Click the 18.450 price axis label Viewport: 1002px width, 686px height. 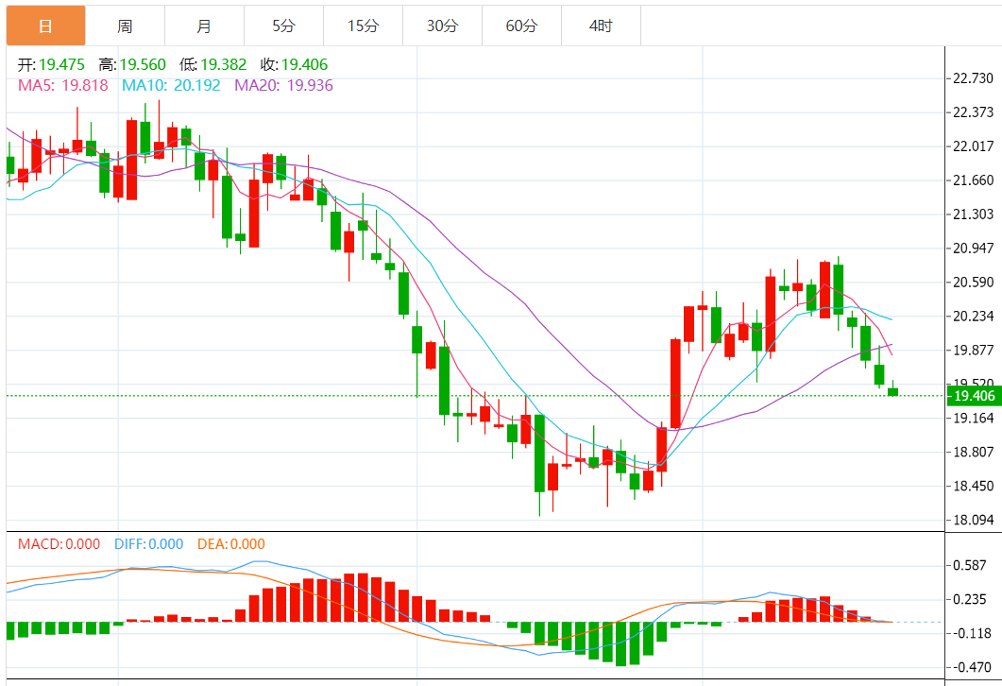coord(974,486)
